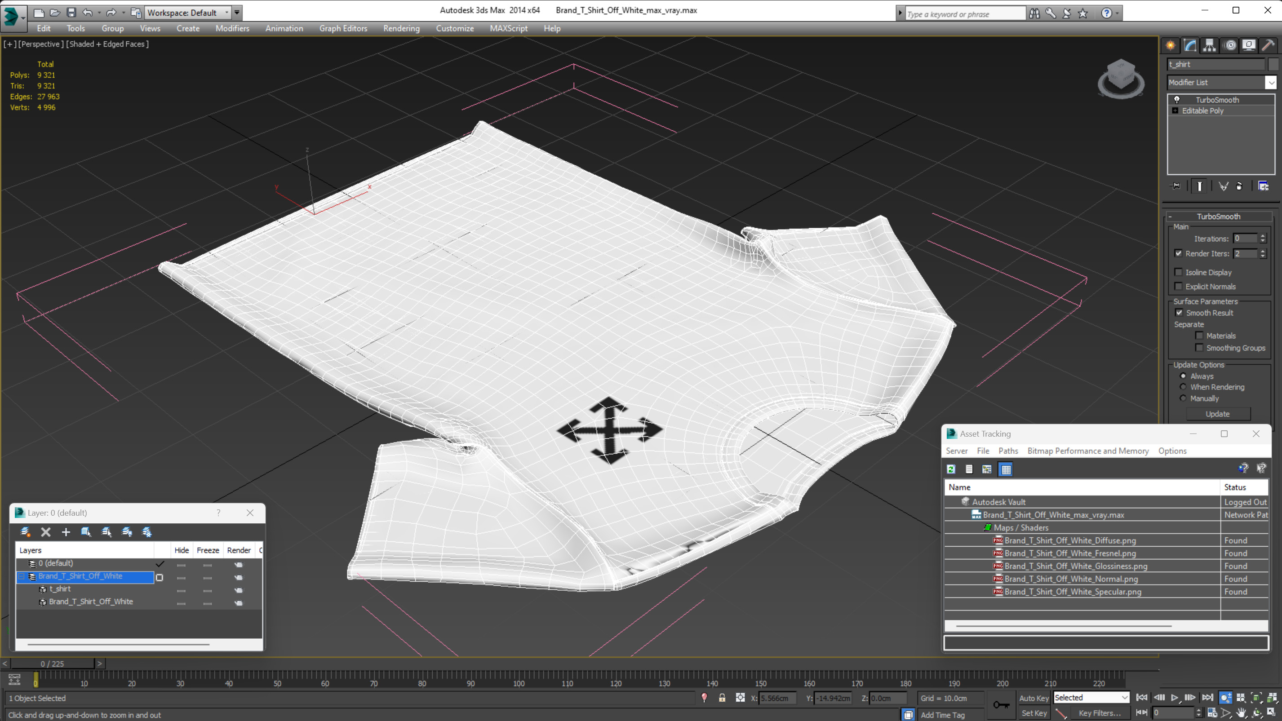Screen dimensions: 1282x721
Task: Enable Isoline Display checkbox
Action: pyautogui.click(x=1179, y=272)
